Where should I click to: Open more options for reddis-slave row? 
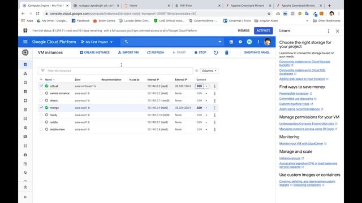[215, 129]
